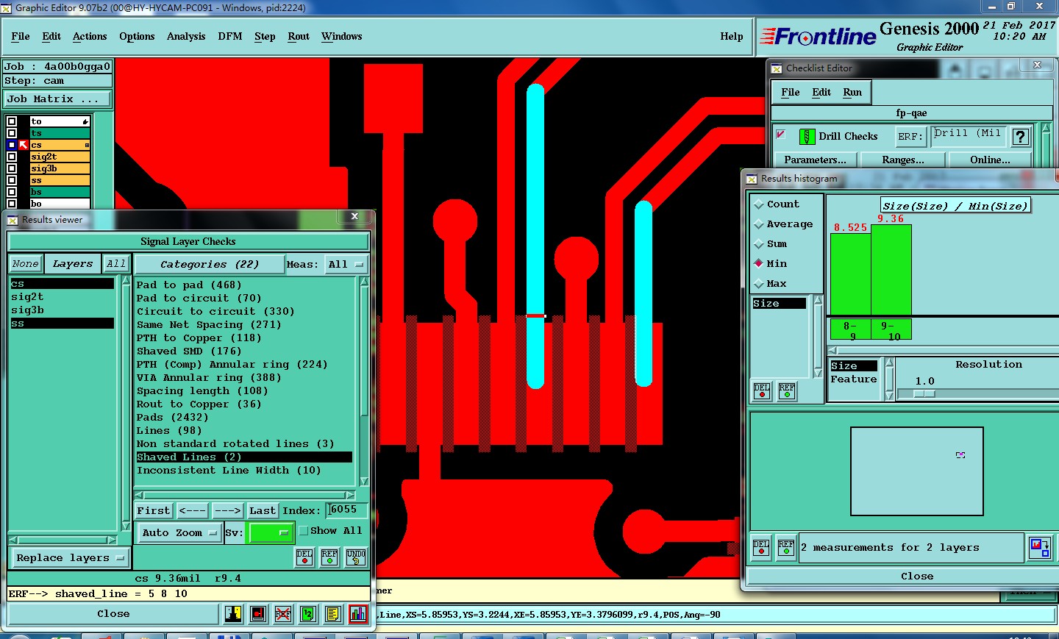
Task: Open the File menu in Graphic Editor
Action: [21, 36]
